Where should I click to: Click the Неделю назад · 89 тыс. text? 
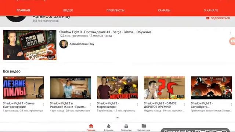(x=164, y=111)
